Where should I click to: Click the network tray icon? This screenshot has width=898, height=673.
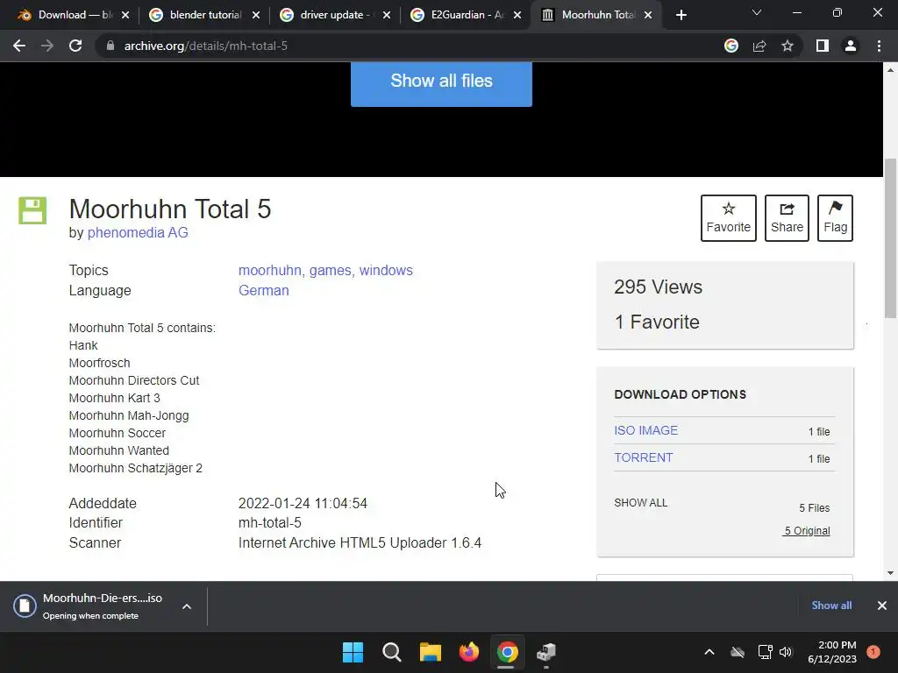pos(765,652)
